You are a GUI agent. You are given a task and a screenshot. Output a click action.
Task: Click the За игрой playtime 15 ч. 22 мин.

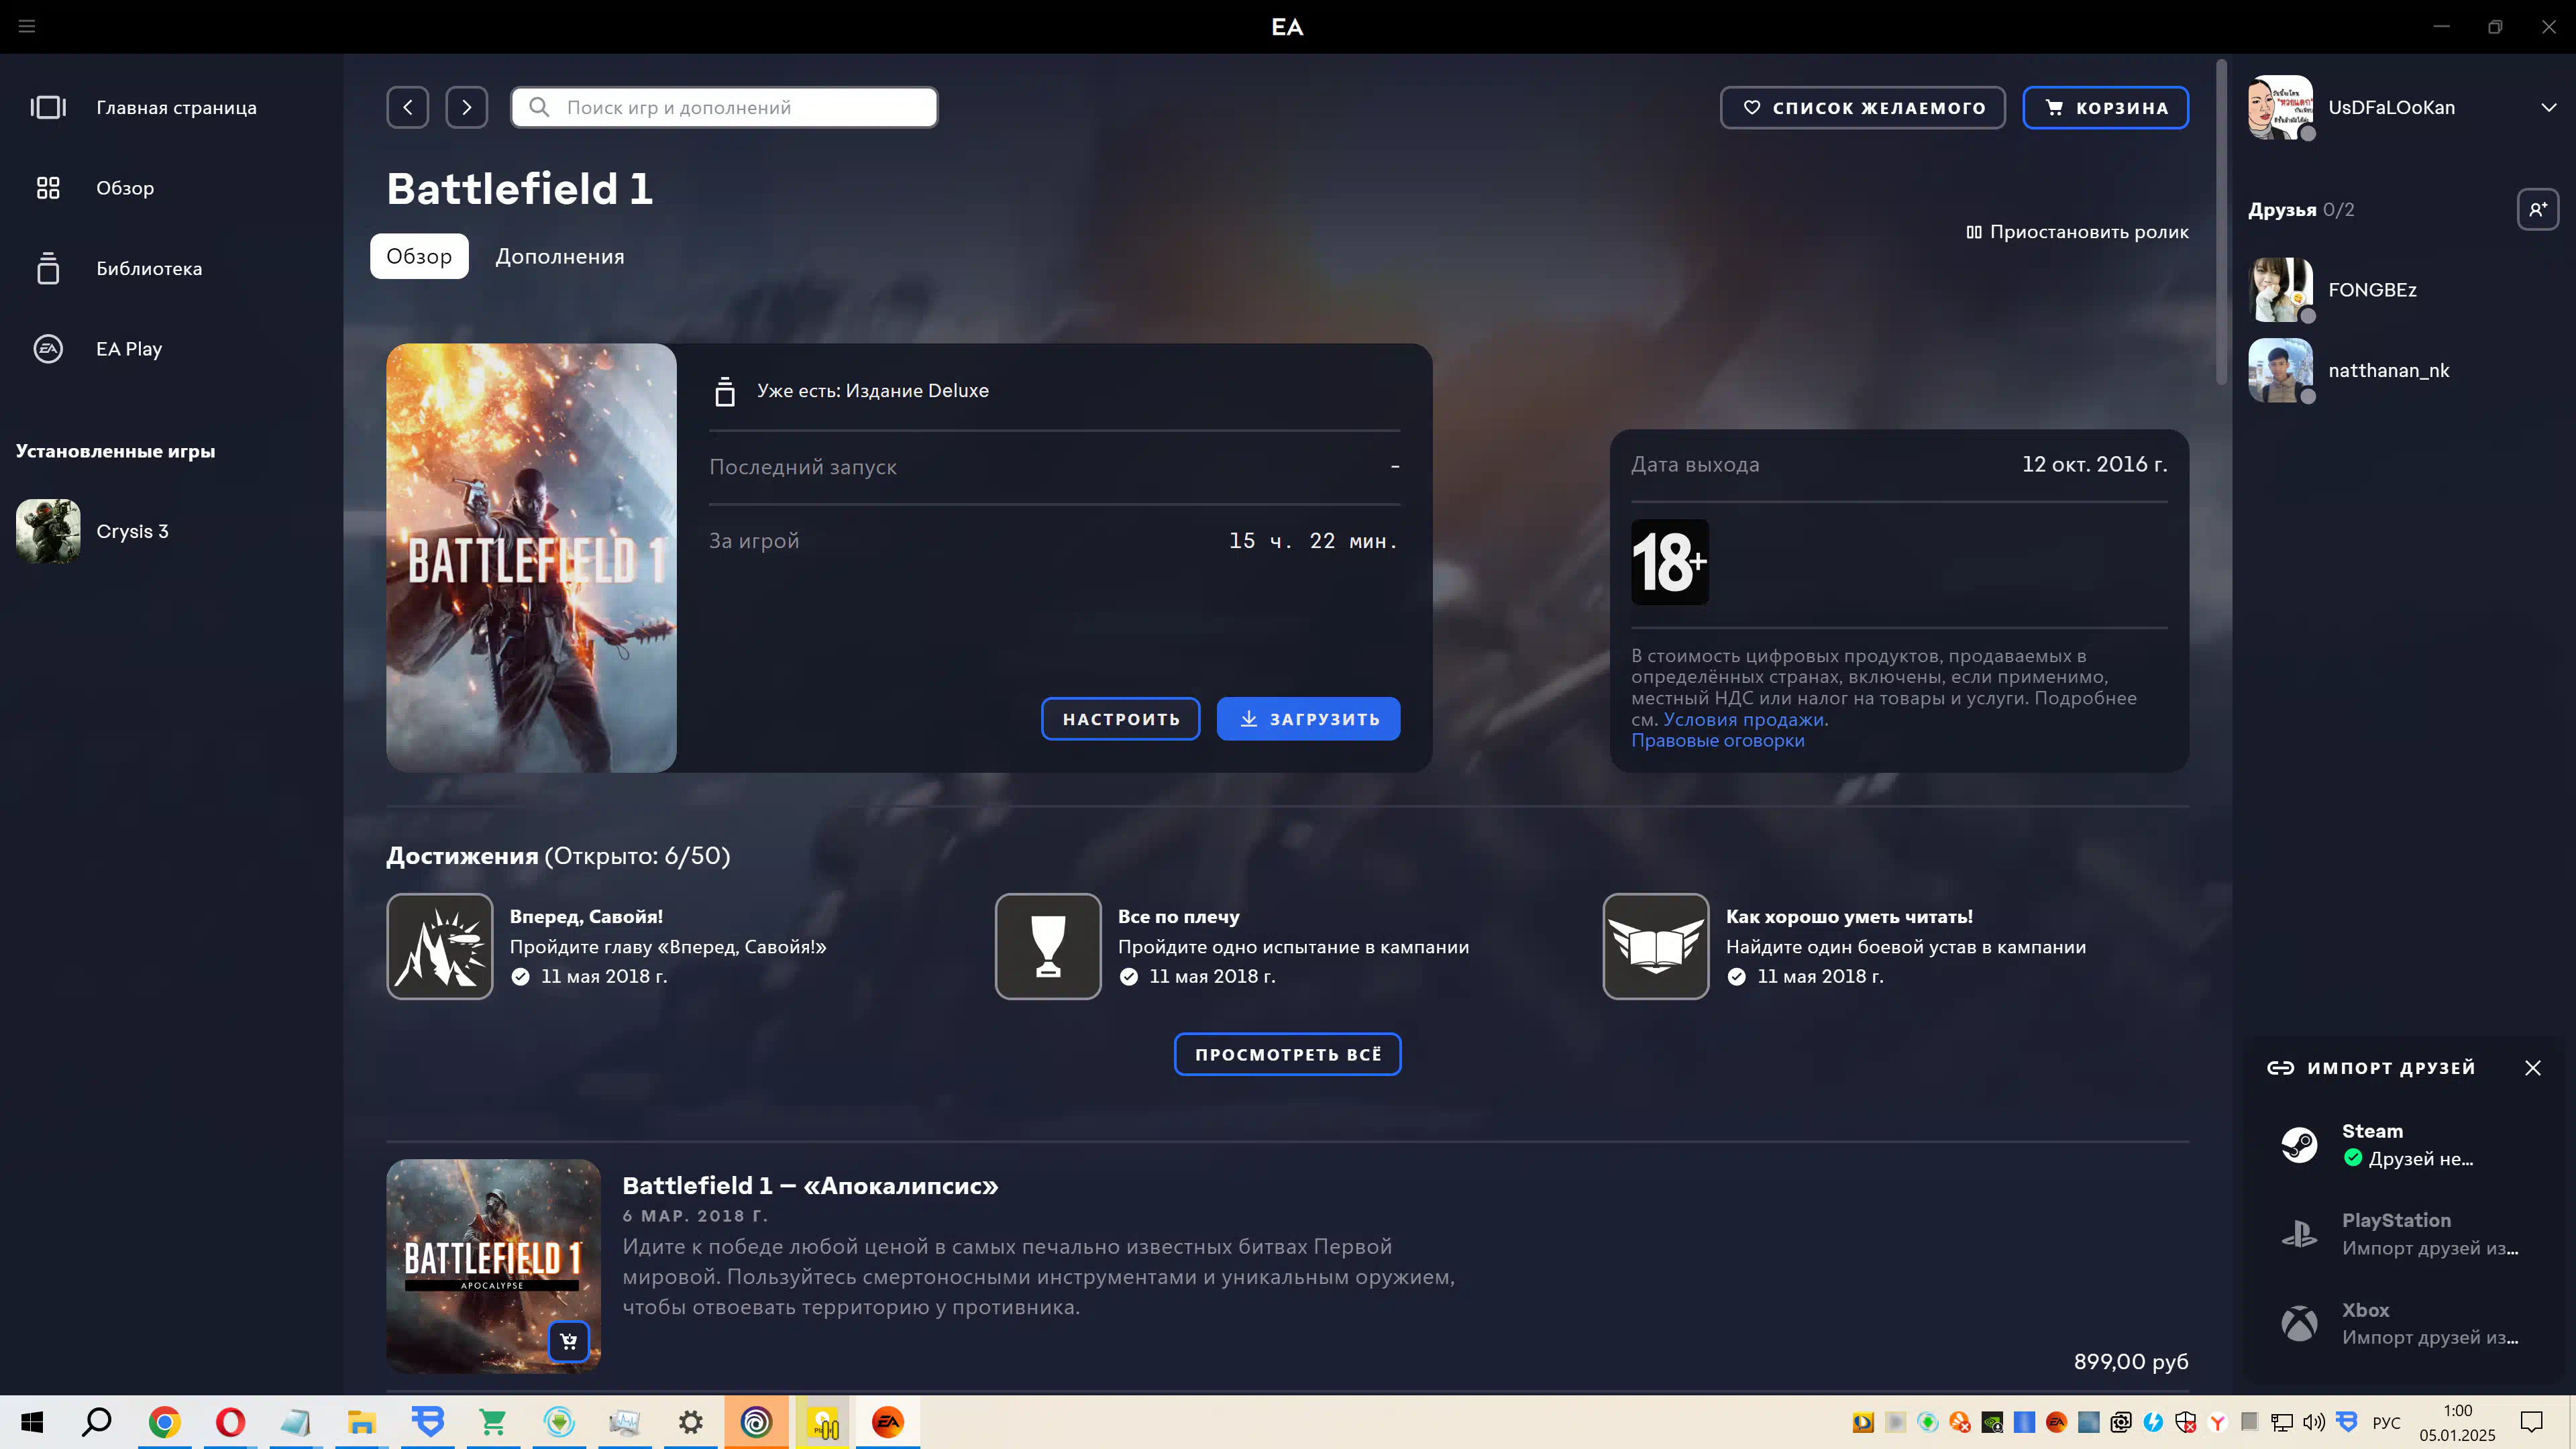coord(1313,541)
